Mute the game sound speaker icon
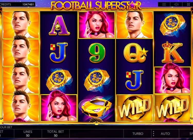 pyautogui.click(x=176, y=4)
